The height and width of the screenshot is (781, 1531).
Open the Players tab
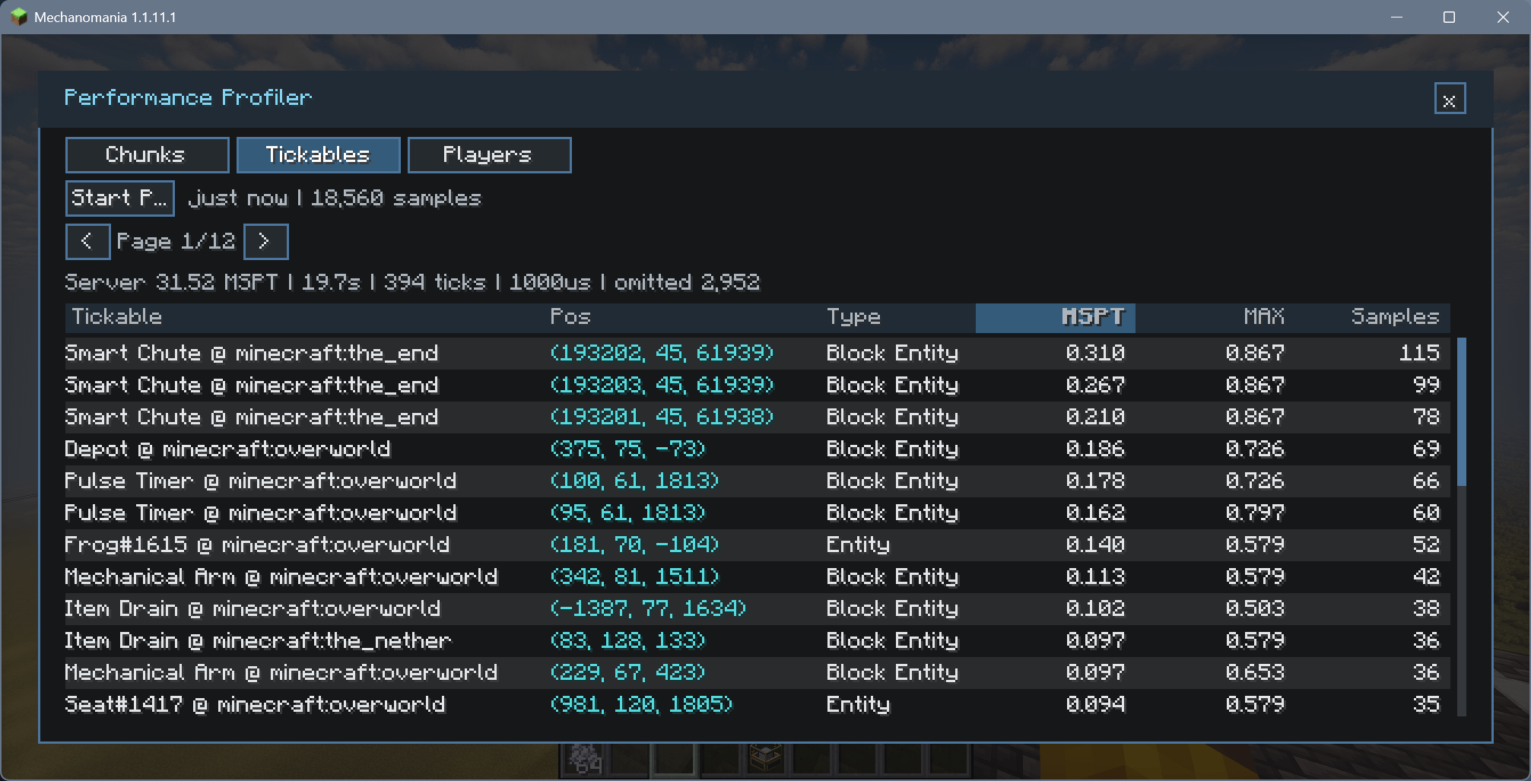(489, 155)
